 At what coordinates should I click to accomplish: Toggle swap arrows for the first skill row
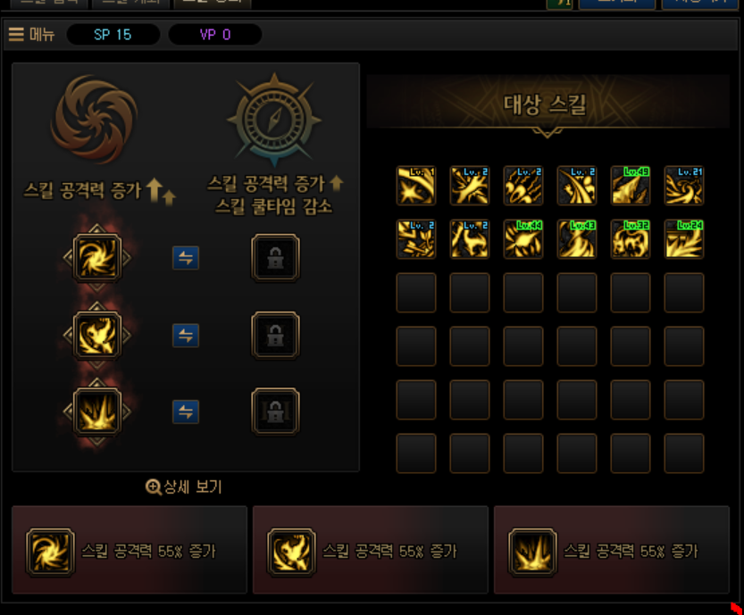[x=186, y=258]
